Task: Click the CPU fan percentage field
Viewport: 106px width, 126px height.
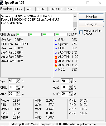Action: (12, 87)
